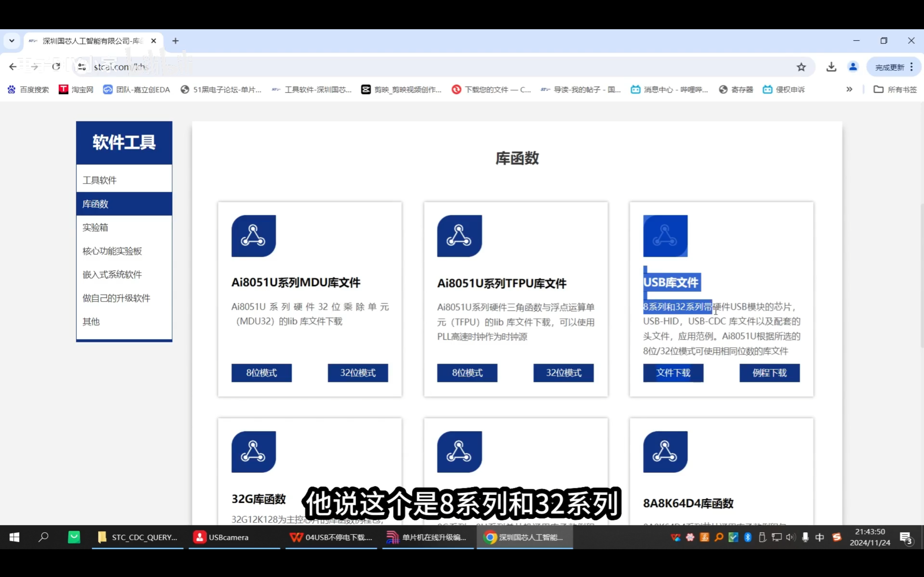The image size is (924, 577).
Task: Click the 8A8K64D4库函数 heading
Action: click(688, 503)
